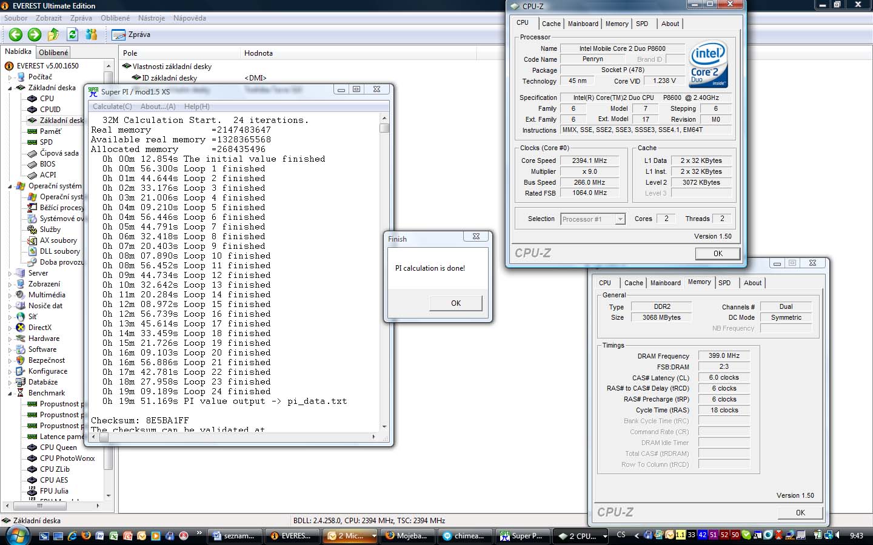Open the Mojeba... Firefox taskbar button
This screenshot has height=545, width=873.
coord(407,536)
